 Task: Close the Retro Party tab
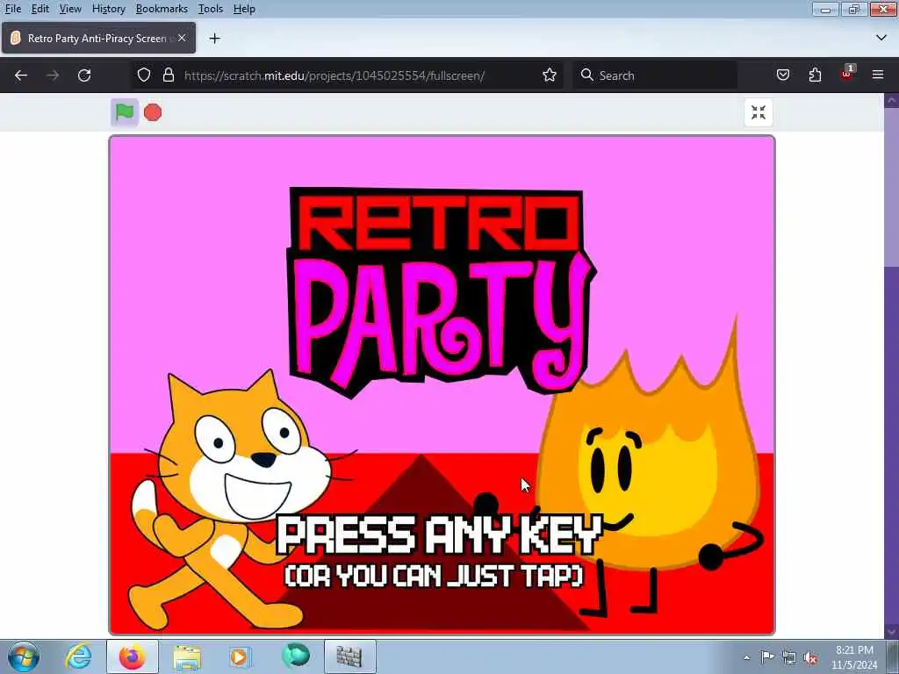(x=182, y=38)
